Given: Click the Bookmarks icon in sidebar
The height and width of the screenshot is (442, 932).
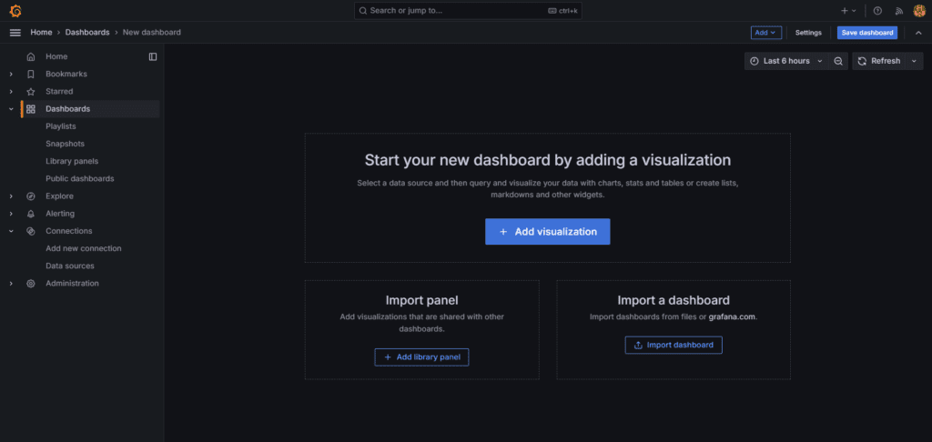Looking at the screenshot, I should [31, 75].
